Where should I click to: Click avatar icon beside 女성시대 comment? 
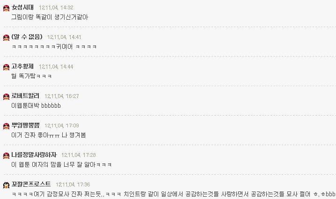click(x=6, y=8)
